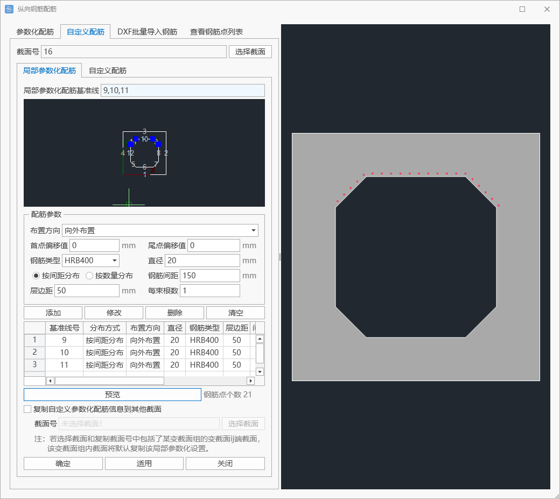The height and width of the screenshot is (499, 560).
Task: Click table scroll down arrow
Action: pos(260,371)
